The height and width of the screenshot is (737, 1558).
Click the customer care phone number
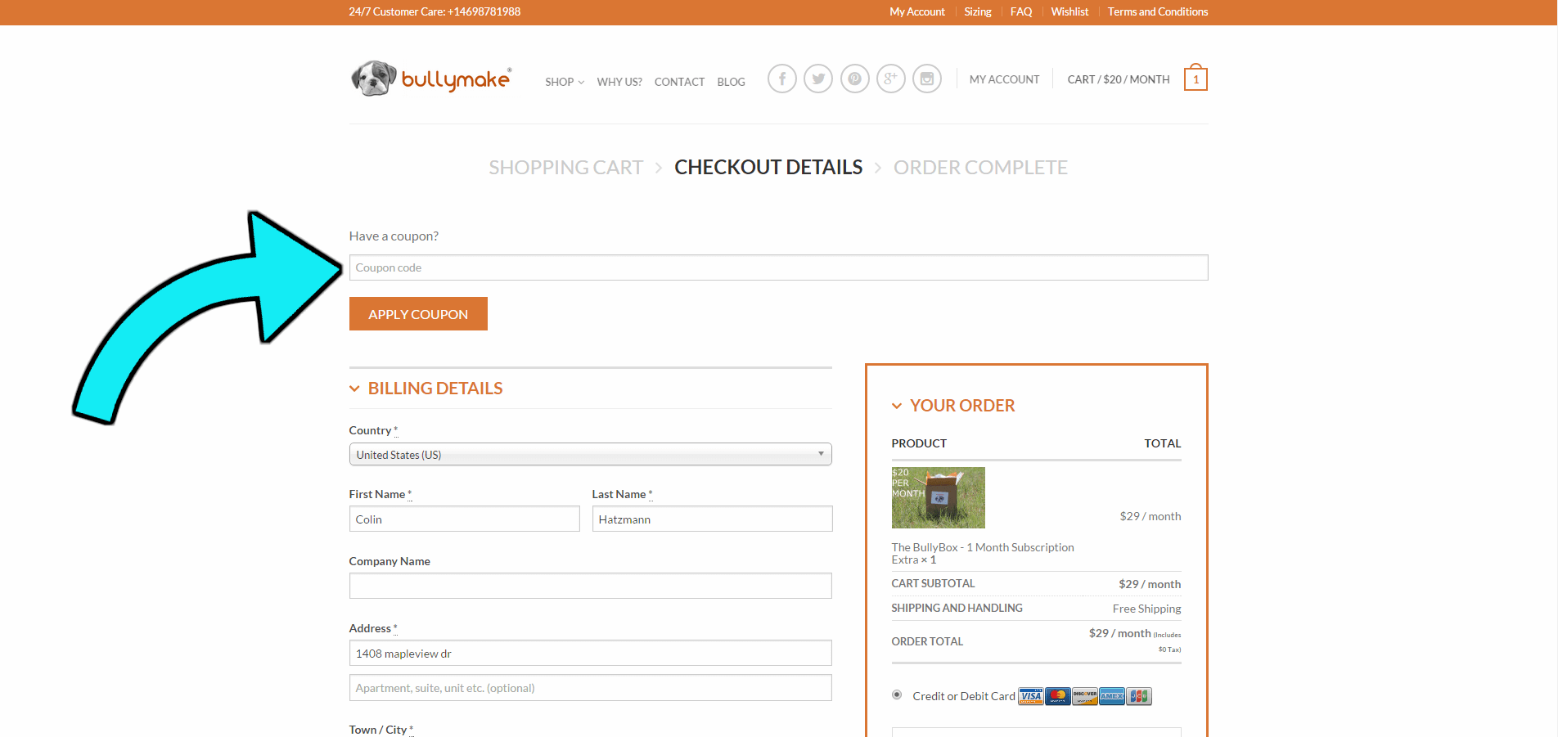point(484,11)
